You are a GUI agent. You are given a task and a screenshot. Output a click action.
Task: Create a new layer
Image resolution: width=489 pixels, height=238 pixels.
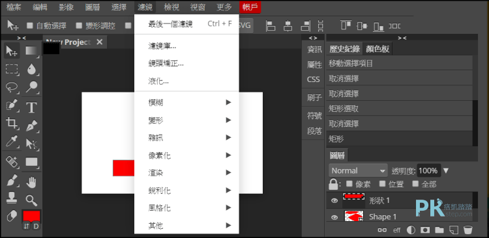(453, 230)
